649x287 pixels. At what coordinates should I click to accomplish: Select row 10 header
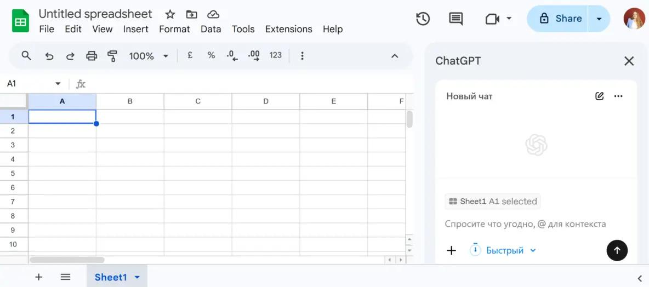point(14,244)
